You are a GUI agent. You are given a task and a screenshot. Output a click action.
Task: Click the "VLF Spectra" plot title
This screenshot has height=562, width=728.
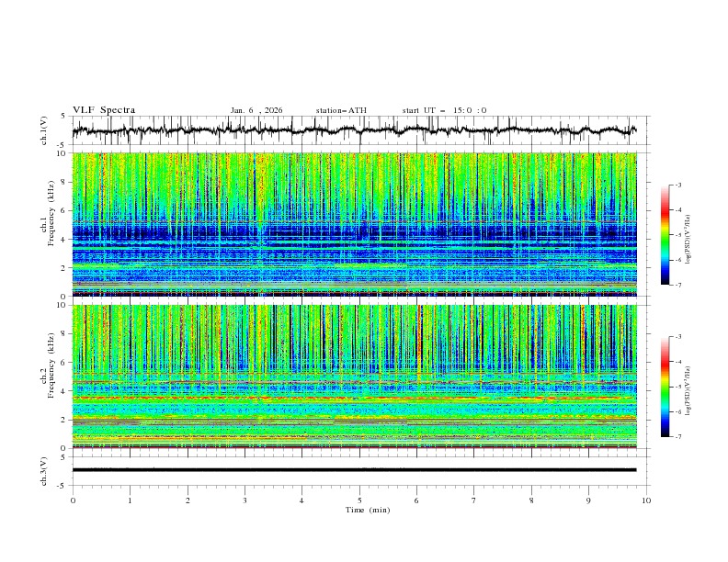(x=104, y=110)
